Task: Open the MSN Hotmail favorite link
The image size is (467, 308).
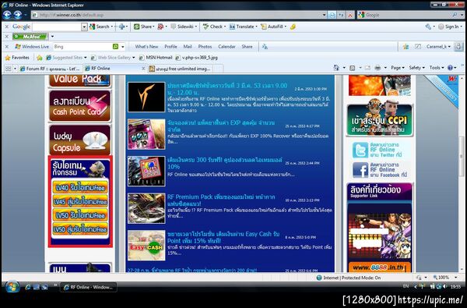Action: point(156,58)
